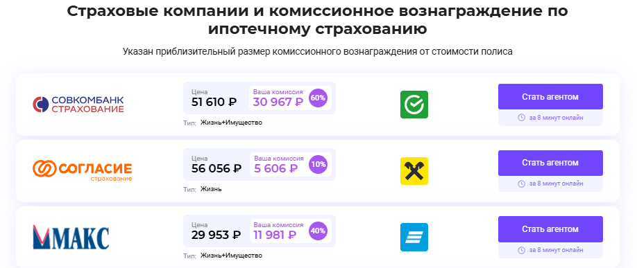The height and width of the screenshot is (268, 637).
Task: Click the yellow Raiffeisen bank icon
Action: pyautogui.click(x=414, y=171)
